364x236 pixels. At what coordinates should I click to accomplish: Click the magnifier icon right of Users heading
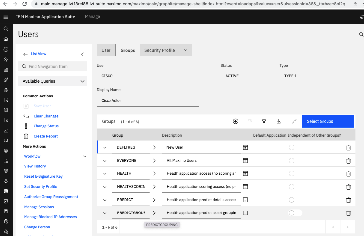361,34
